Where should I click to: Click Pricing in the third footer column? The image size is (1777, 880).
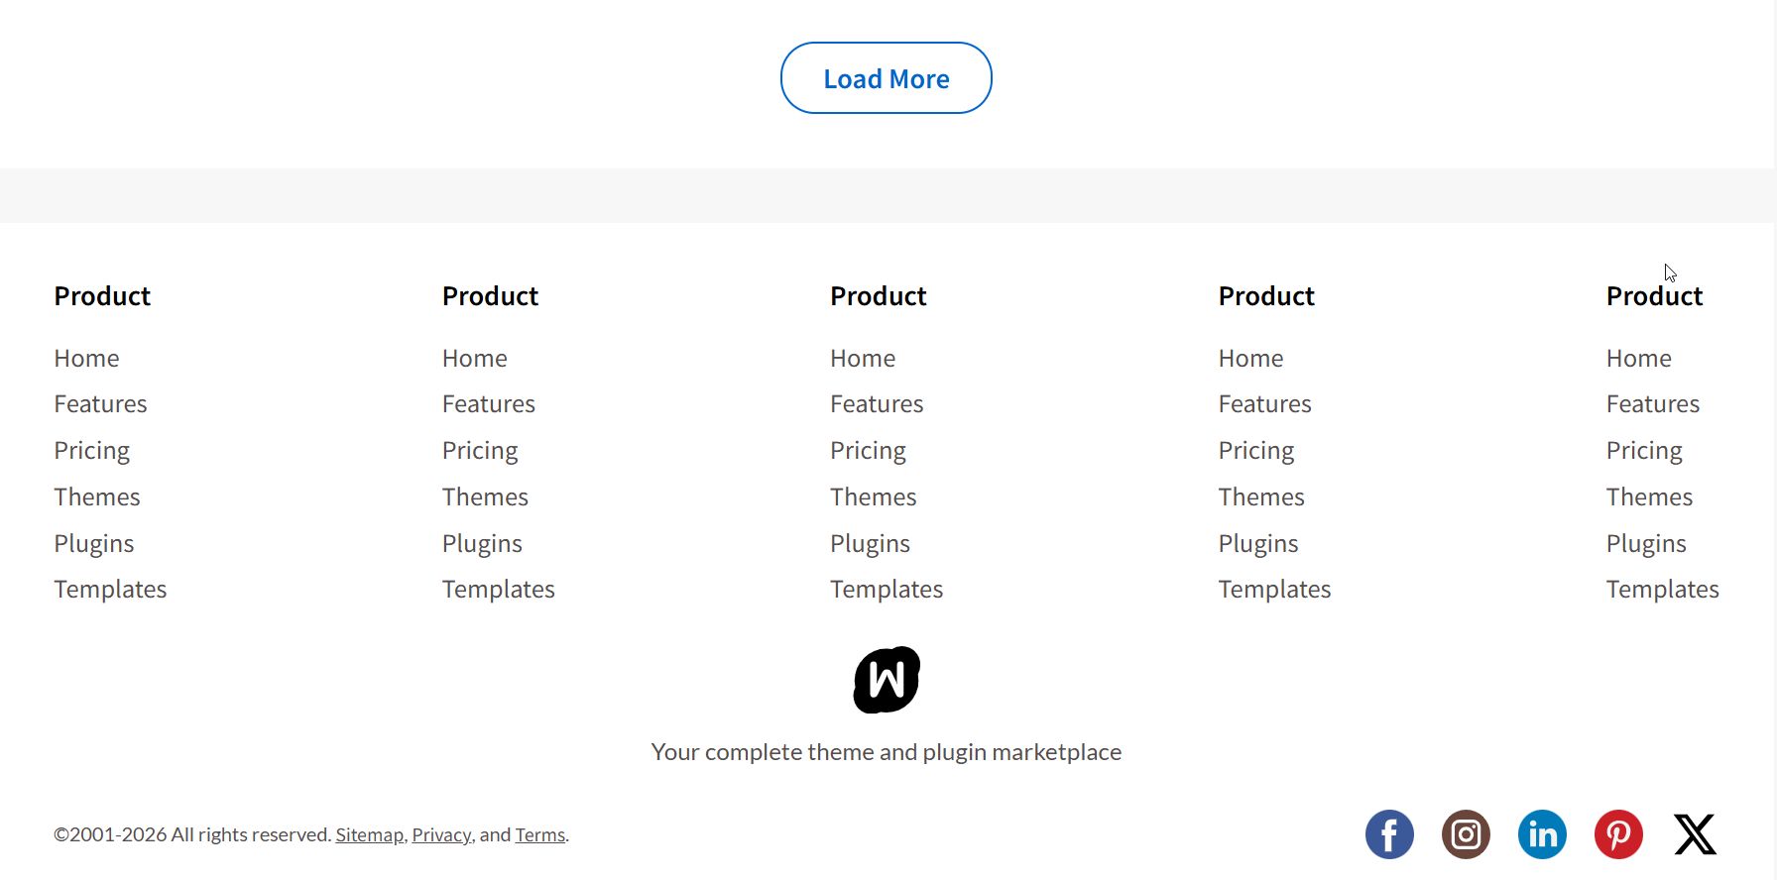coord(868,451)
